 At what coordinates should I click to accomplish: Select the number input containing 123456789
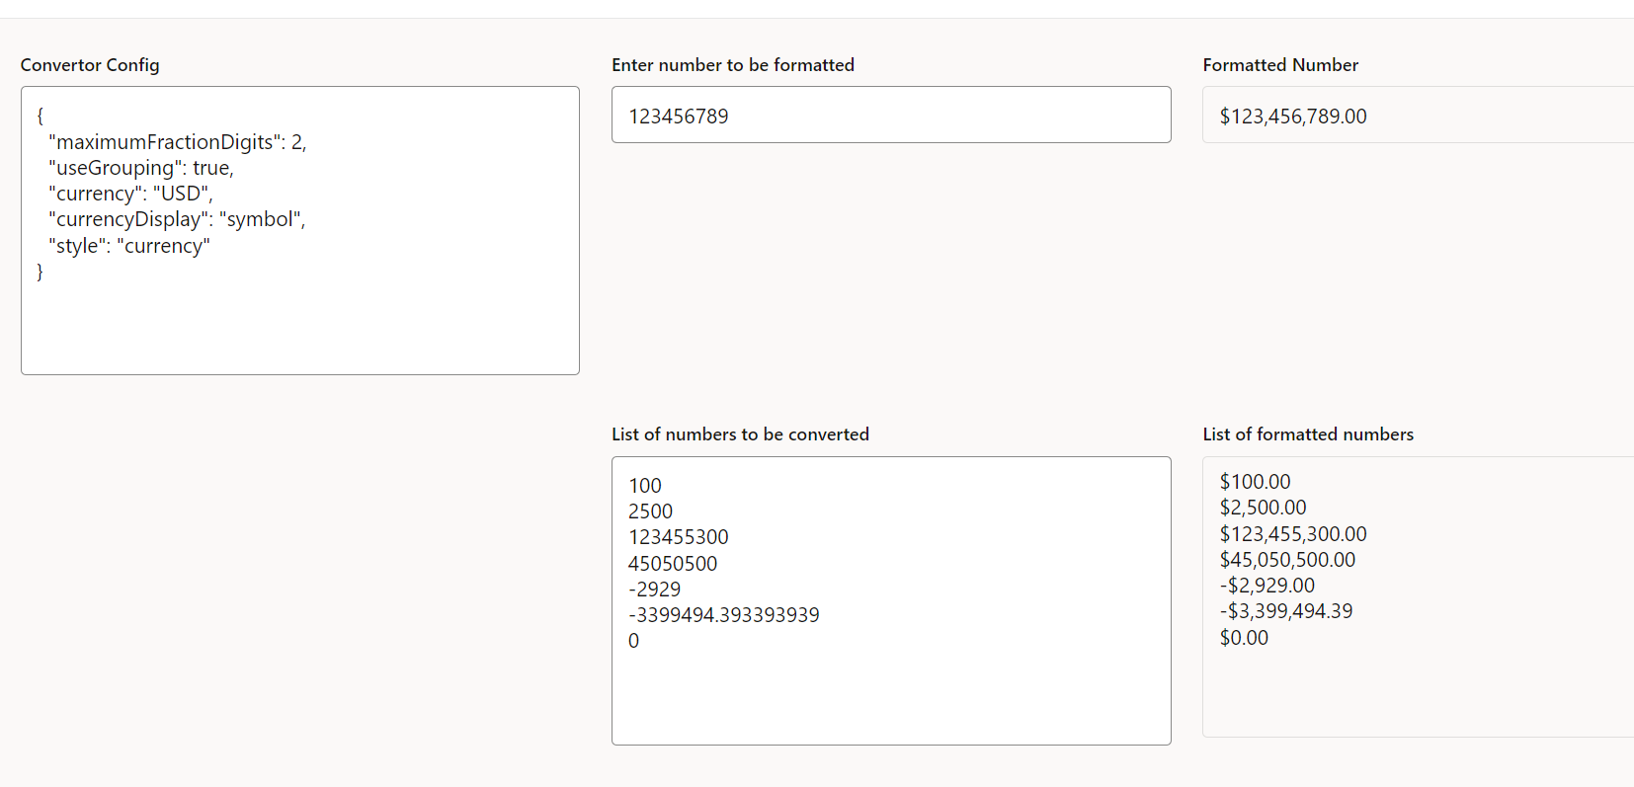(889, 115)
